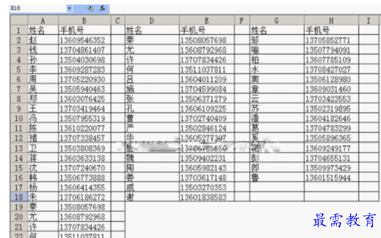
Task: Click the cell with 13603633138
Action: pyautogui.click(x=85, y=158)
